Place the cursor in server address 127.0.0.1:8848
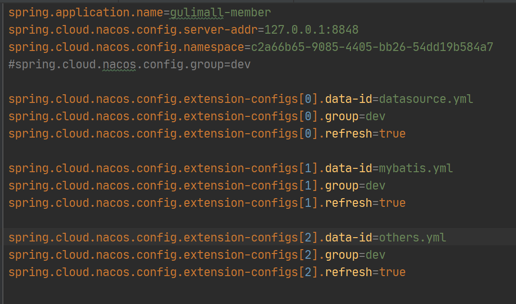Screen dimensions: 516x304 [x=311, y=30]
